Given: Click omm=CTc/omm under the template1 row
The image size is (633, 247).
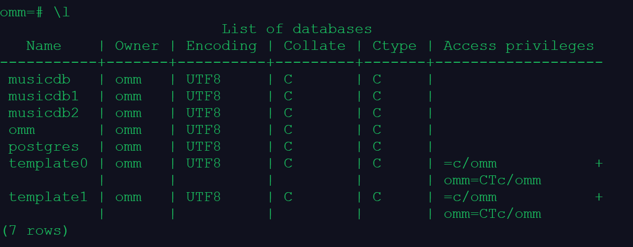Looking at the screenshot, I should 492,214.
